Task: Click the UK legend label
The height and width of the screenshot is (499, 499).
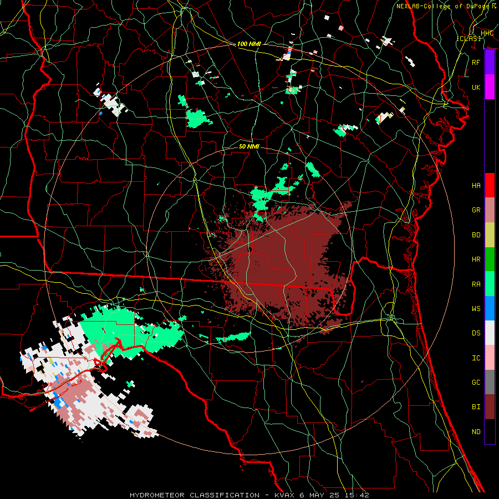Action: [x=476, y=87]
